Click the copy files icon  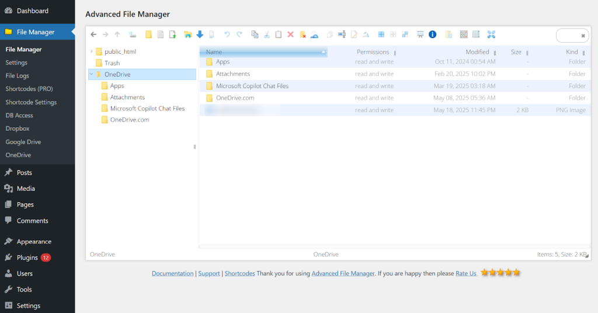click(x=255, y=34)
